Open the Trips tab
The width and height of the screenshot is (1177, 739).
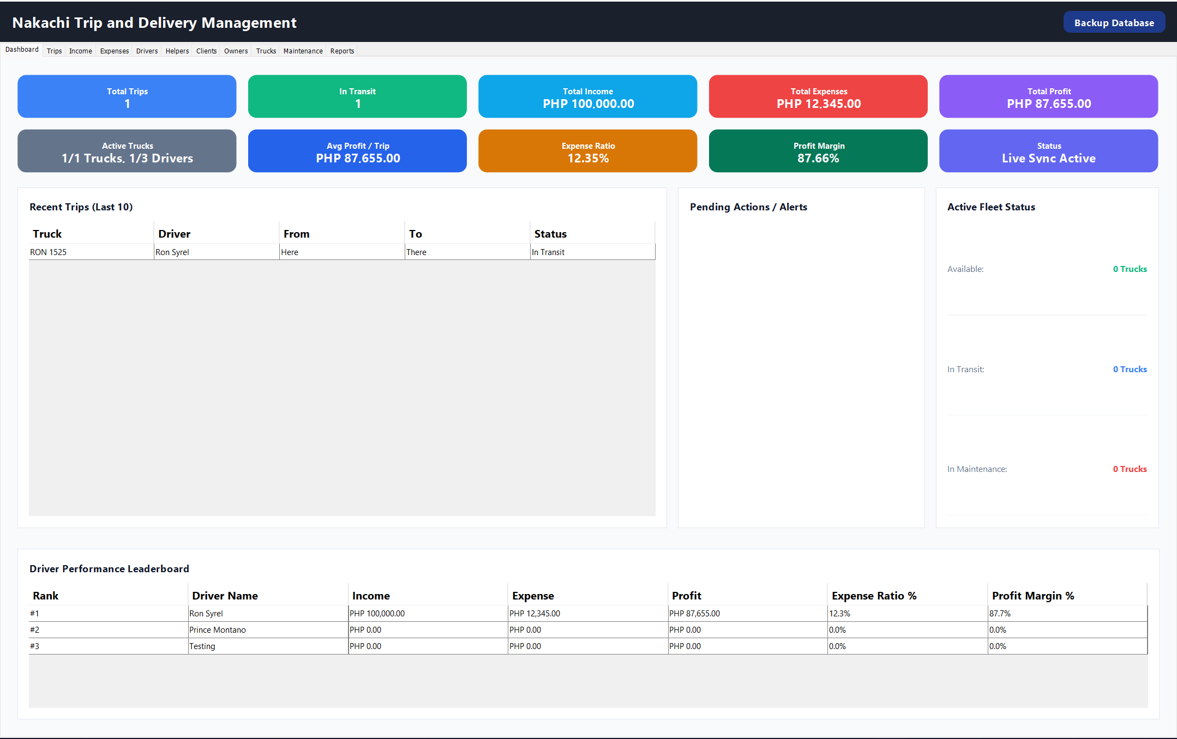[x=54, y=51]
